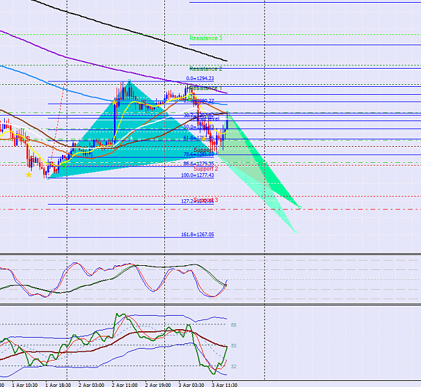The height and width of the screenshot is (387, 421).
Task: Select Fibonacci level 161.8=1267.05
Action: [x=197, y=234]
